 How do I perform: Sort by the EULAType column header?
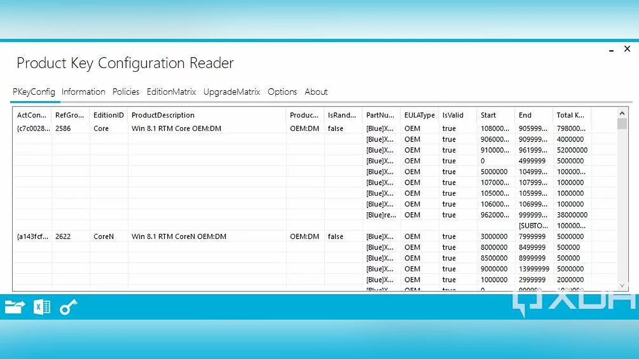coord(420,115)
